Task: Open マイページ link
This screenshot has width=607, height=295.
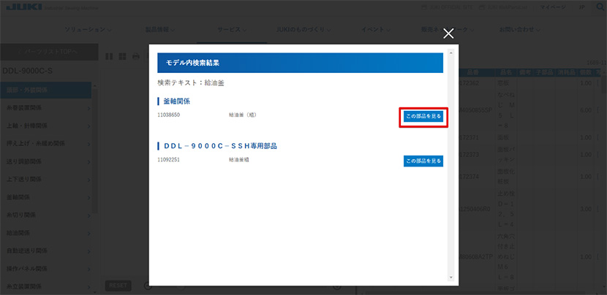Action: click(551, 7)
